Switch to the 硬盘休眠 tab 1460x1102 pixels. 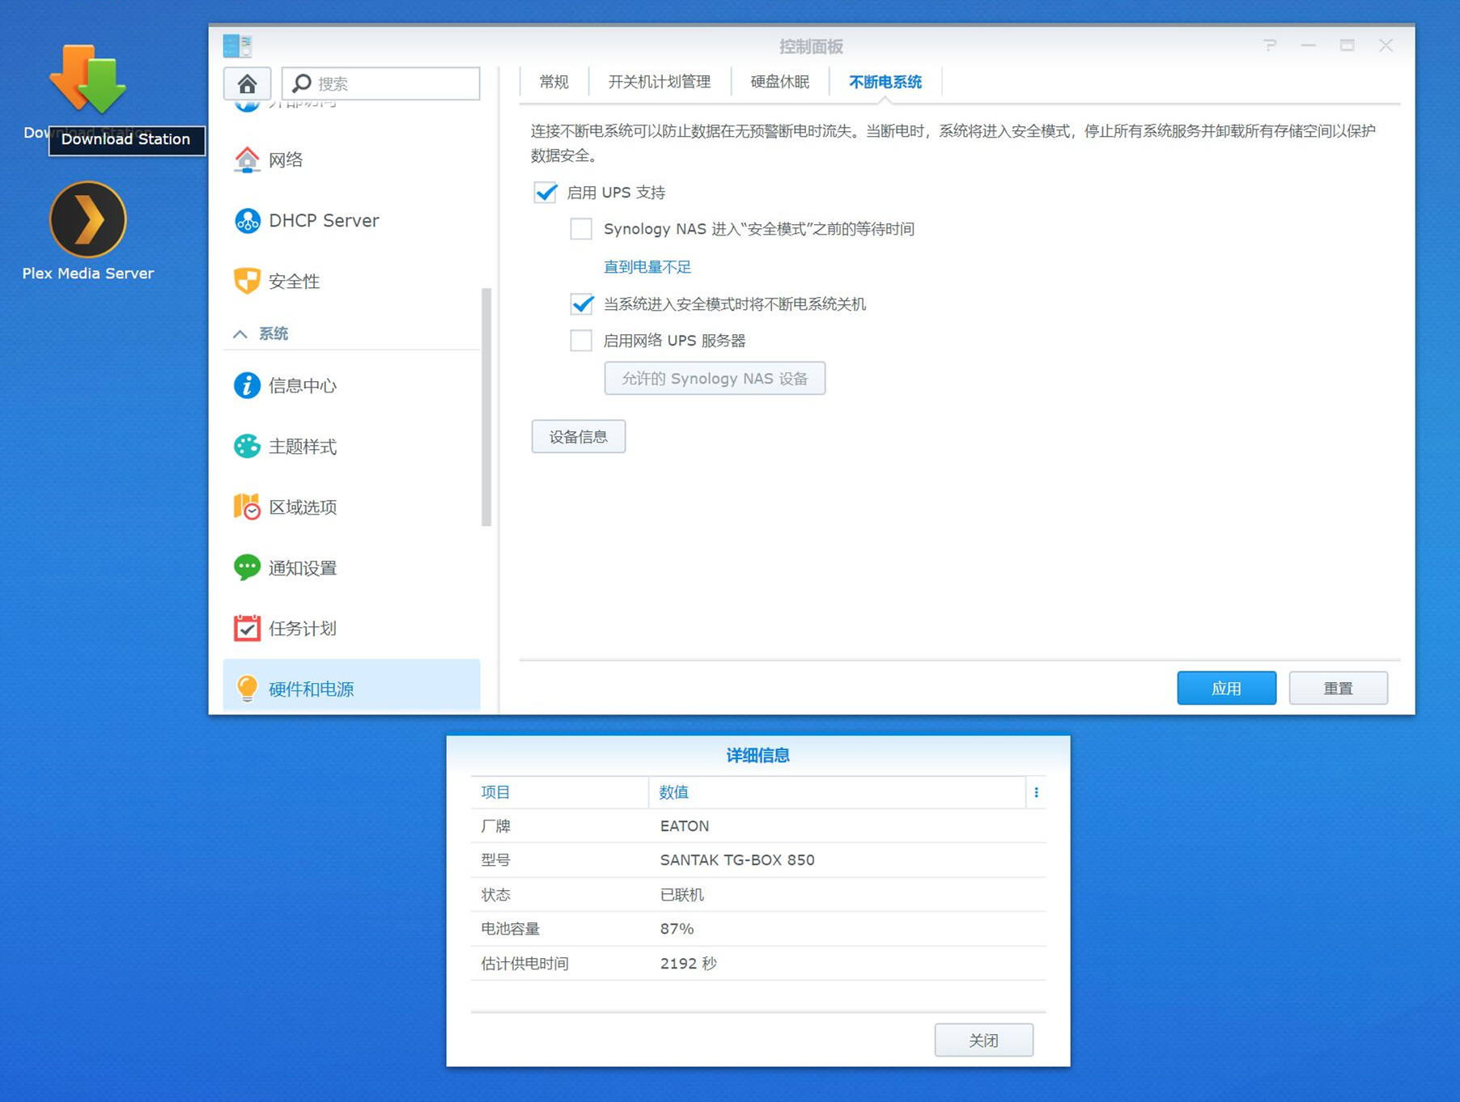coord(779,81)
